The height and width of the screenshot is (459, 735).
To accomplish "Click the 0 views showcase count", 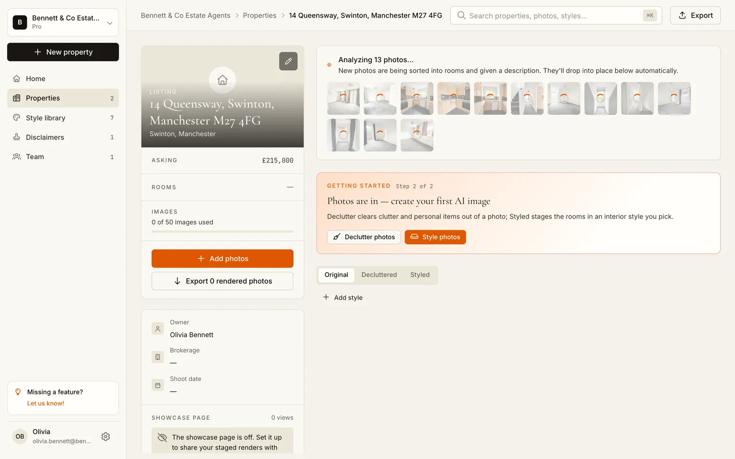I will pos(282,418).
